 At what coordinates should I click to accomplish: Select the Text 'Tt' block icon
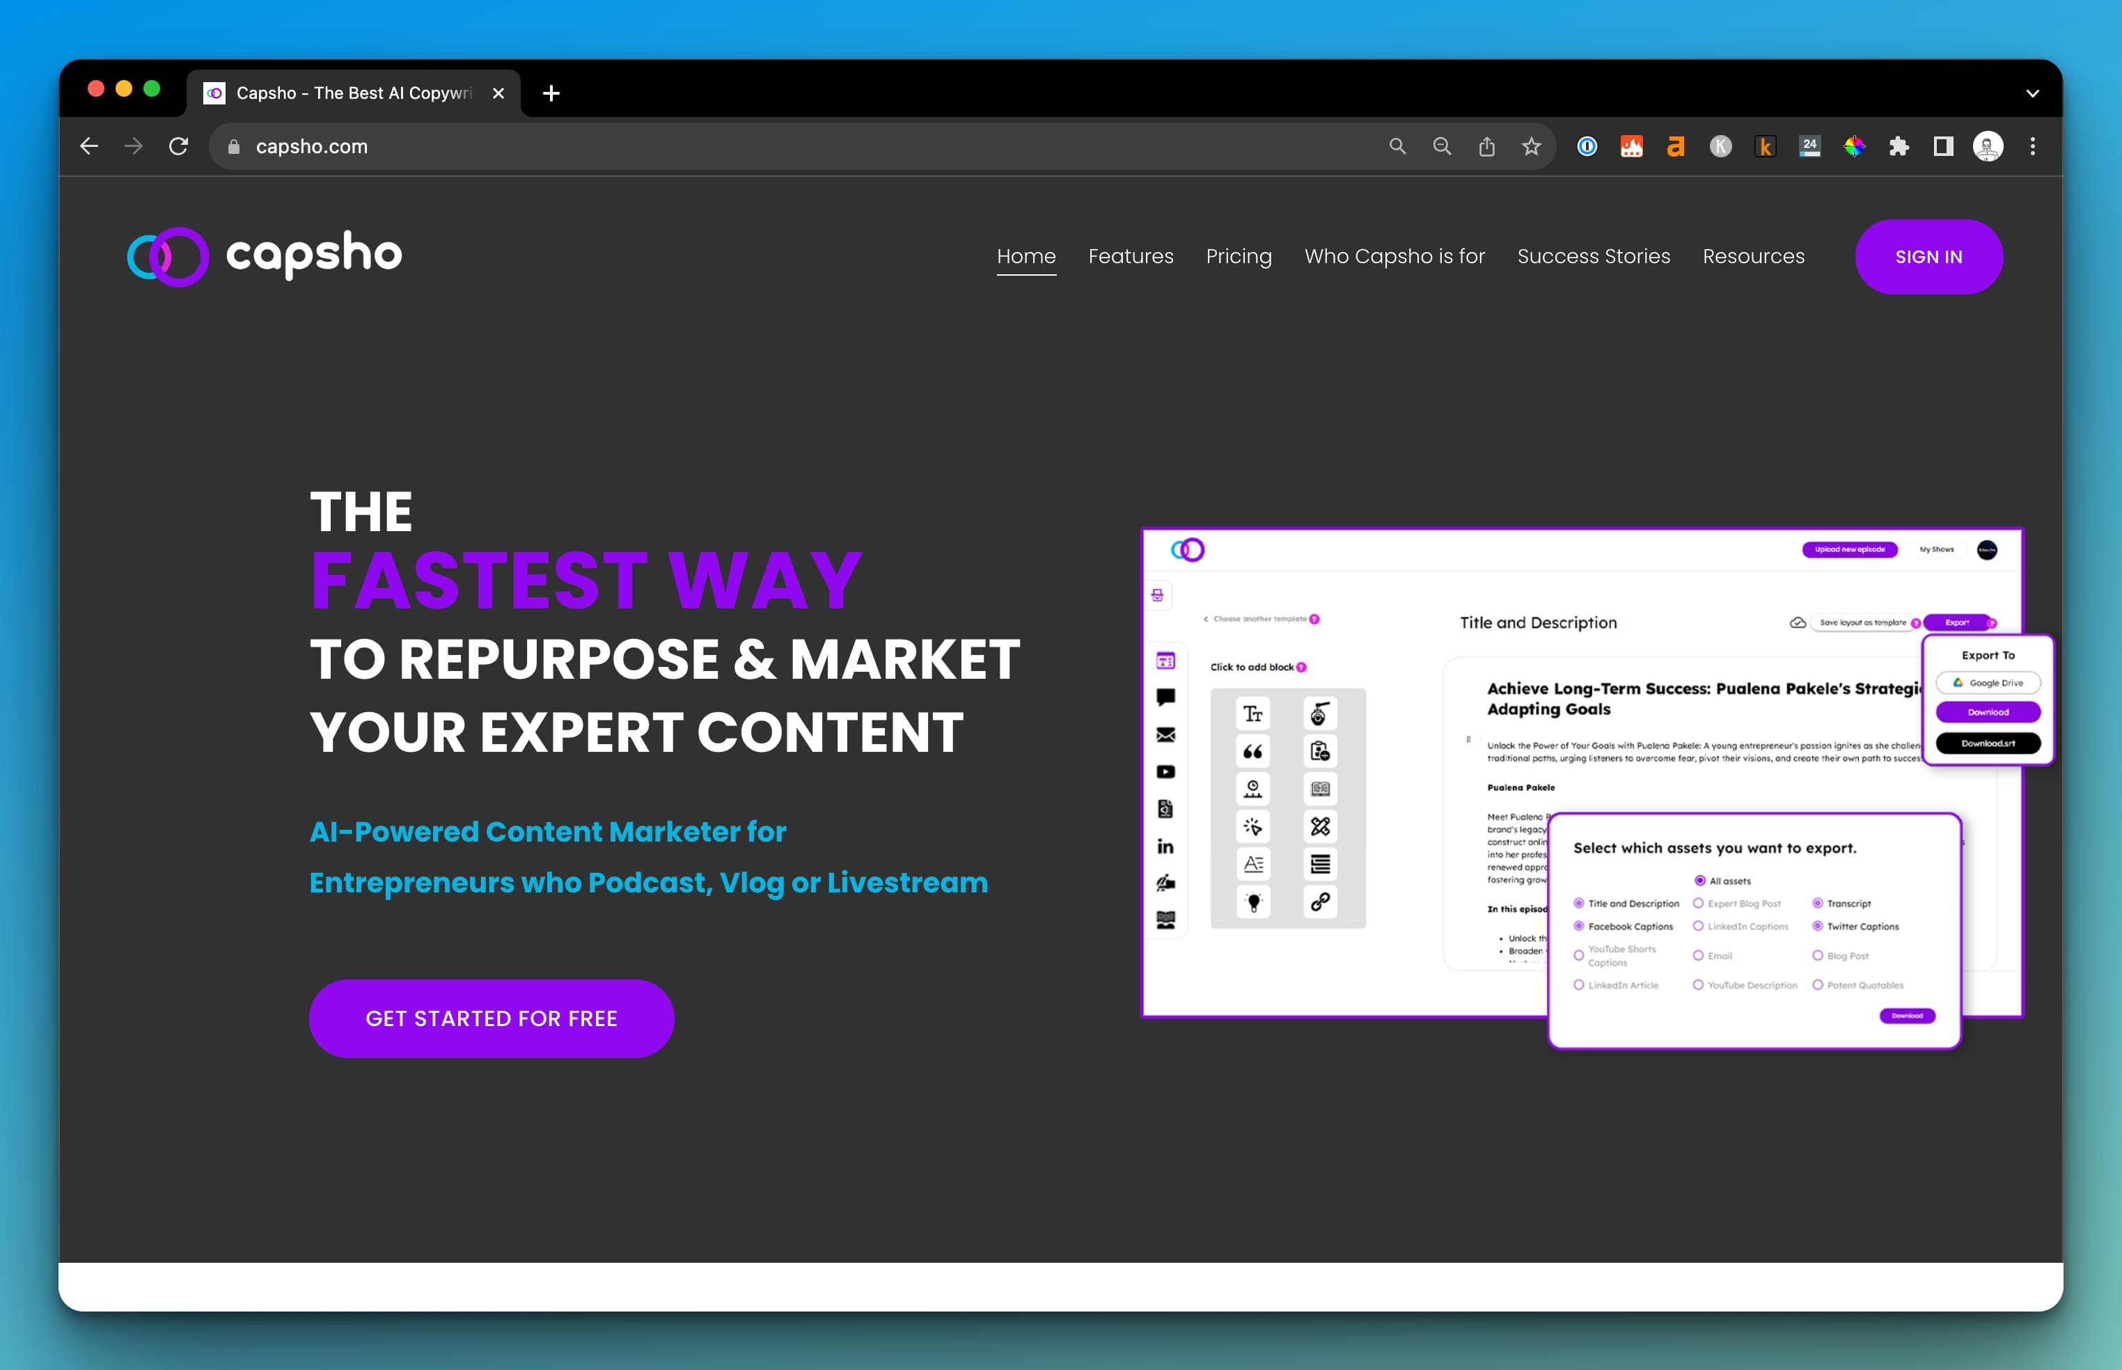[1252, 714]
